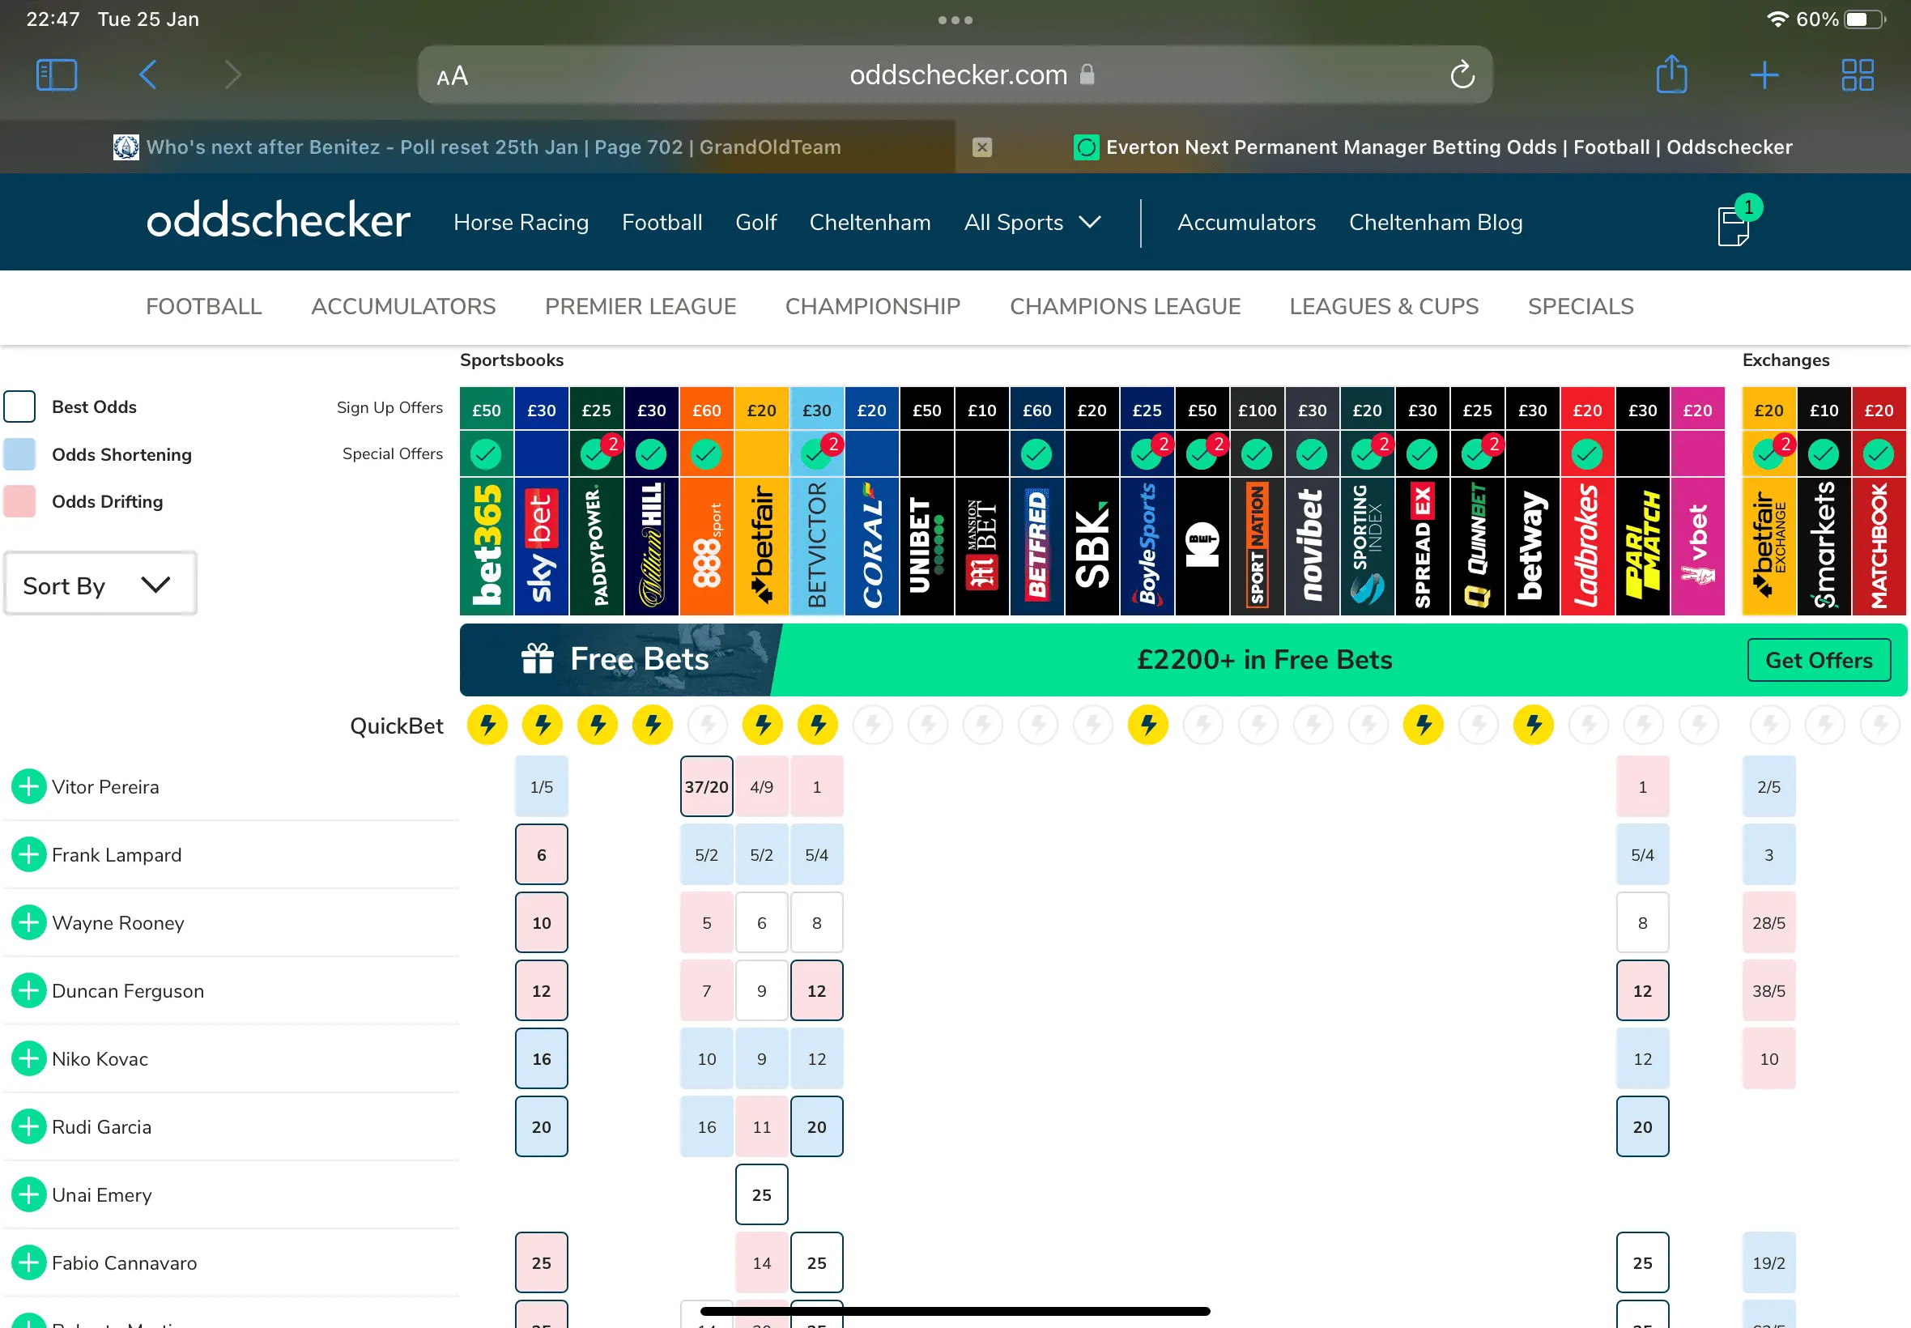
Task: Click the bet365 bookmaker logo
Action: tap(487, 546)
